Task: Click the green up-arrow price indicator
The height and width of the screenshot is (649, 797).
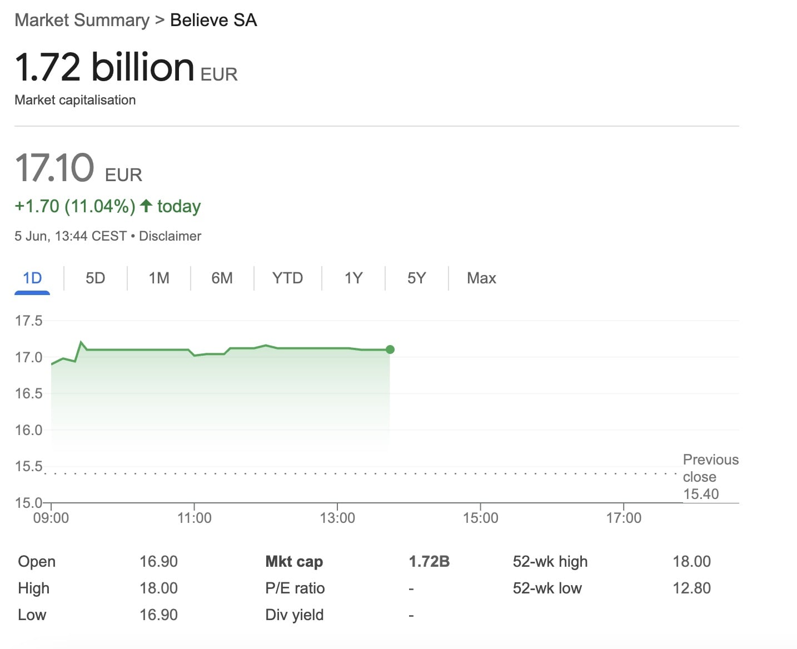Action: click(146, 206)
